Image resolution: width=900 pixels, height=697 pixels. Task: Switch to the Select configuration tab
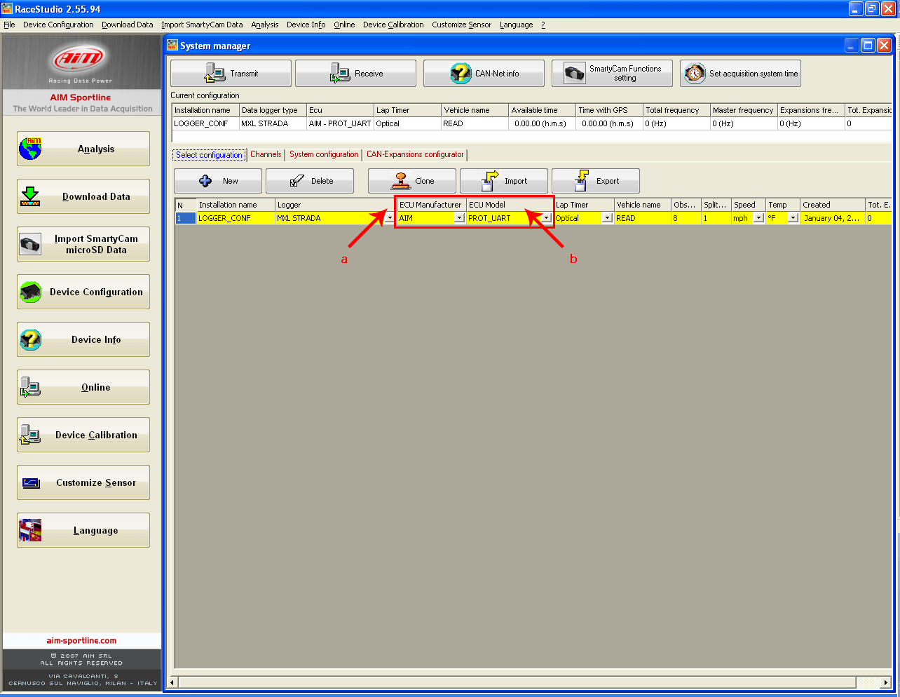click(x=209, y=154)
